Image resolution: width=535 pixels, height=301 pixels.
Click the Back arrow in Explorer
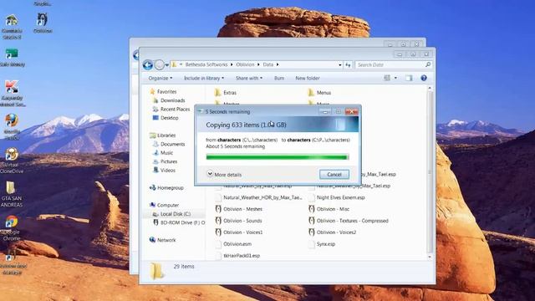(148, 65)
